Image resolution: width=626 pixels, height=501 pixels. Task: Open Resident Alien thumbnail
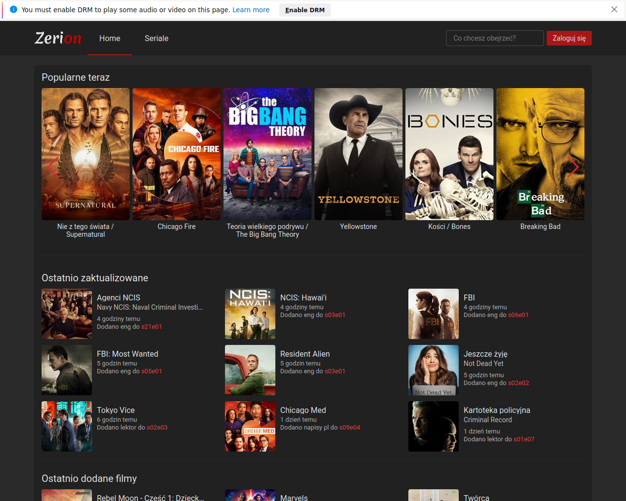point(250,370)
